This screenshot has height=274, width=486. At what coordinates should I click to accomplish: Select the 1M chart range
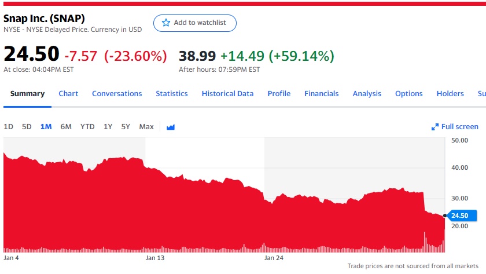pos(46,127)
